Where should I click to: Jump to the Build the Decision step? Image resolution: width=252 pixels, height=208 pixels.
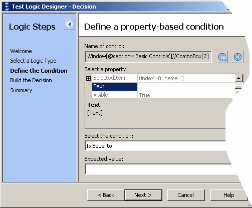[31, 80]
